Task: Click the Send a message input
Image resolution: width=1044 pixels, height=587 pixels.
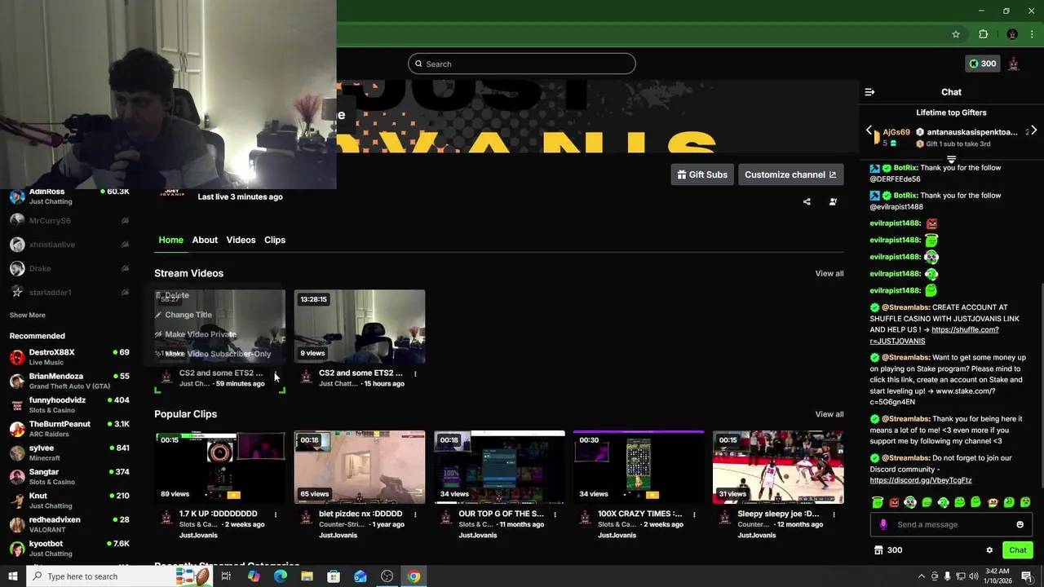Action: tap(951, 524)
